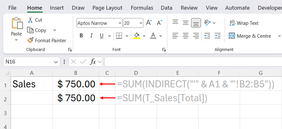Switch to the Draw tab
Screen dimensions: 282x129
coord(78,8)
